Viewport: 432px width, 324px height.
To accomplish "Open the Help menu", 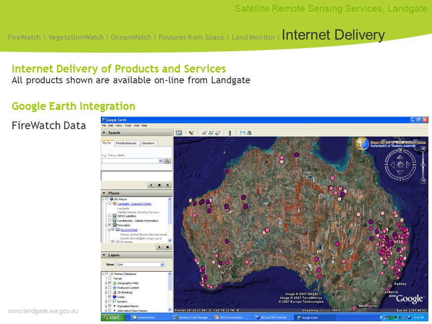I will pos(144,126).
